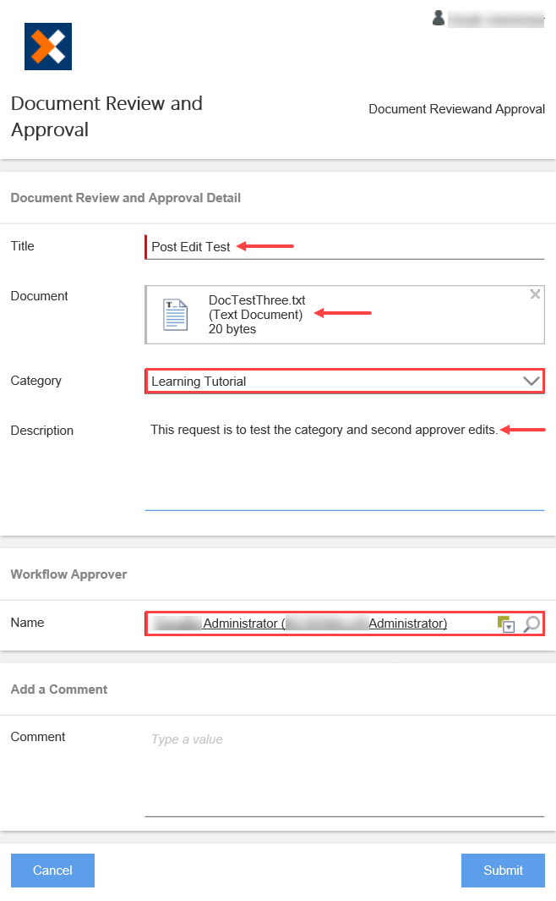Open the Category combo box showing Learning Tutorial
This screenshot has height=901, width=556.
tap(338, 381)
